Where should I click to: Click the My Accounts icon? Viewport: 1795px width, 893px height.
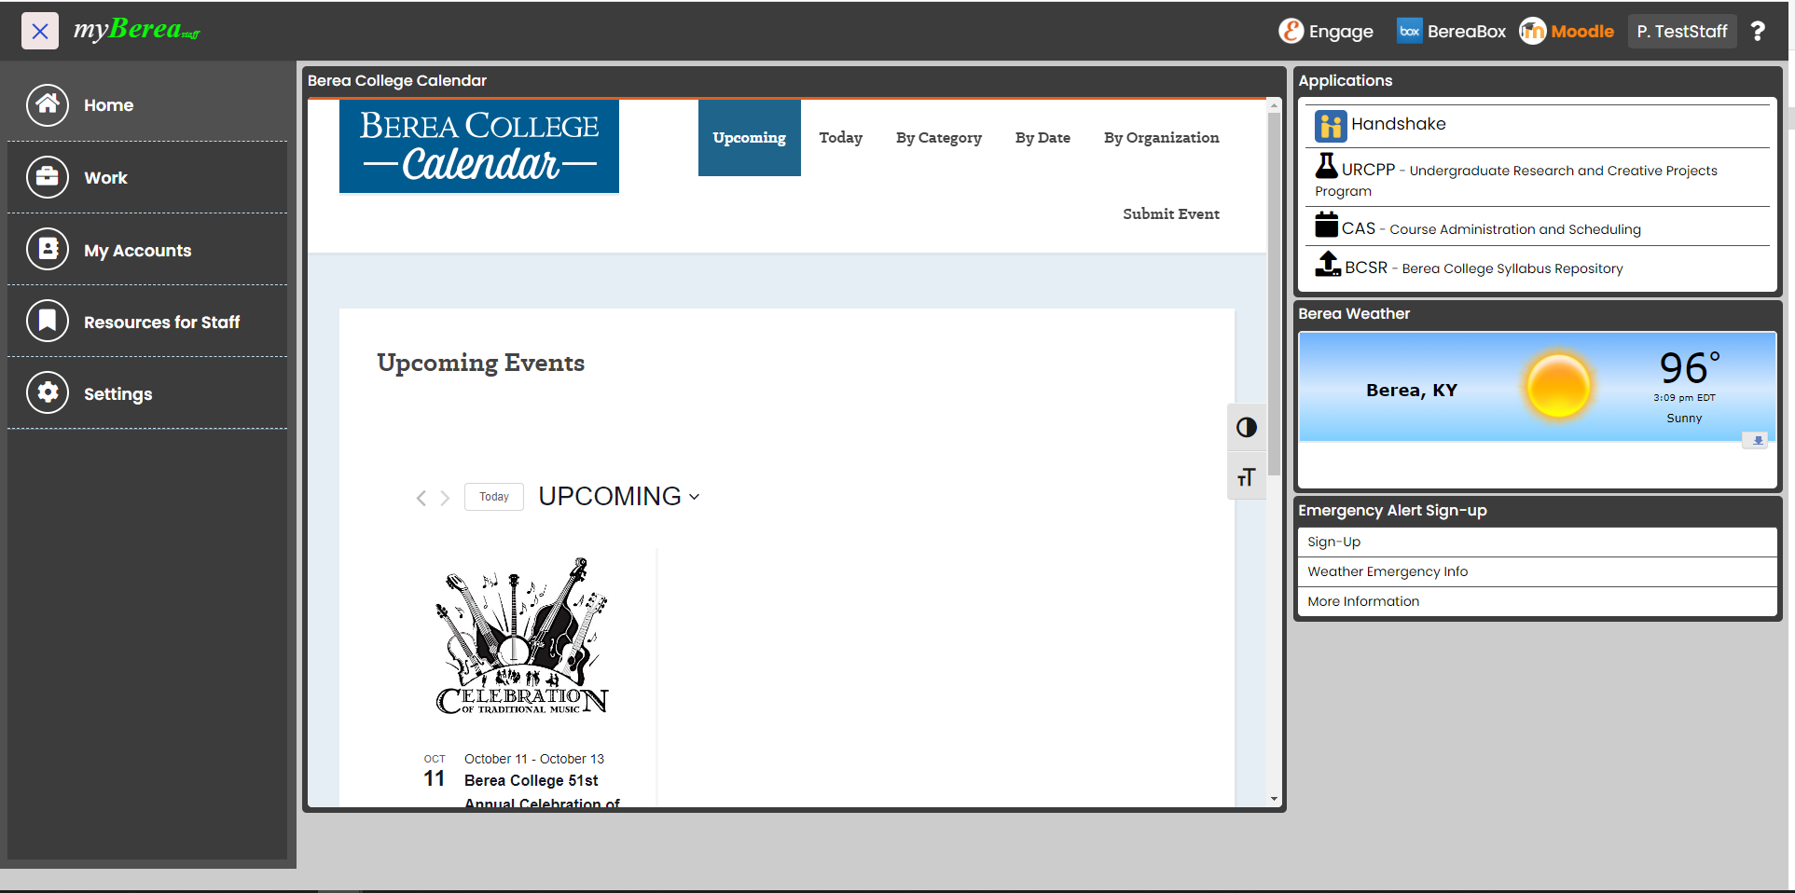[48, 250]
